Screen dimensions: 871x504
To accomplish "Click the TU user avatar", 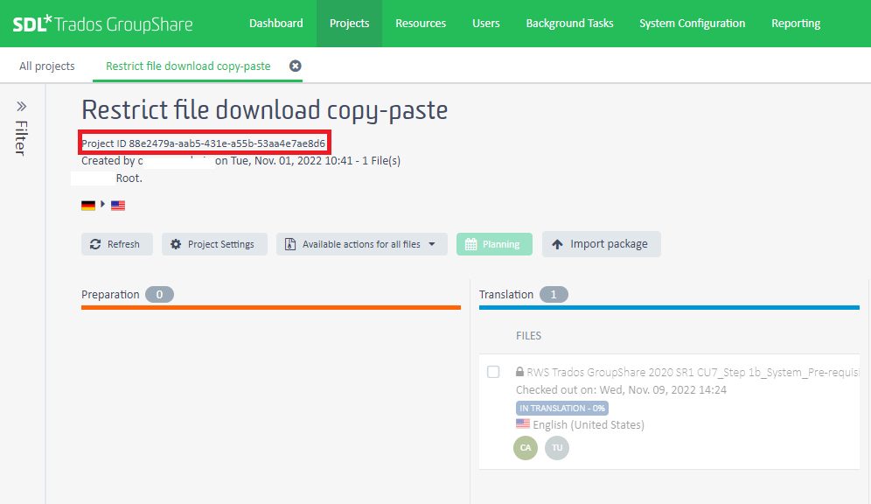I will click(x=557, y=448).
